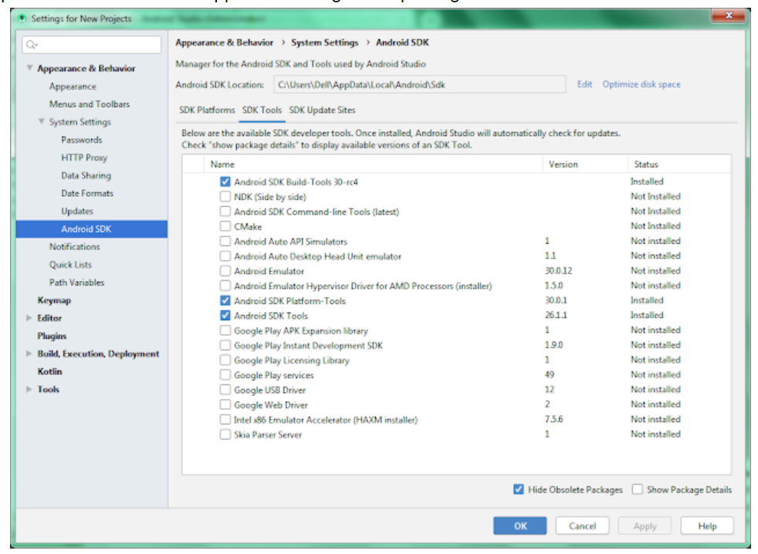
Task: Click Optimize disk space link
Action: (641, 84)
